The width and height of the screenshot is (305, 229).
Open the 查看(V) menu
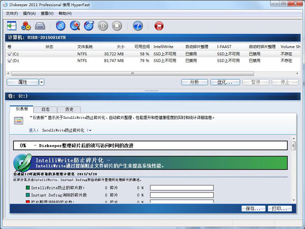[47, 13]
